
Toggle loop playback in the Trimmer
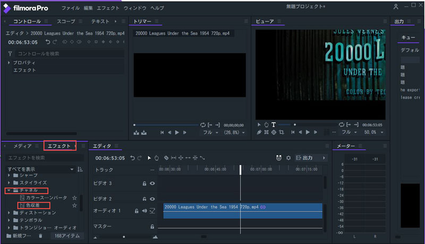click(x=203, y=125)
